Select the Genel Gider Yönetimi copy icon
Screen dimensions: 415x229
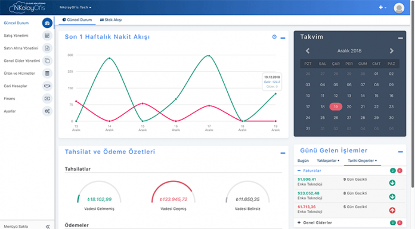[47, 61]
